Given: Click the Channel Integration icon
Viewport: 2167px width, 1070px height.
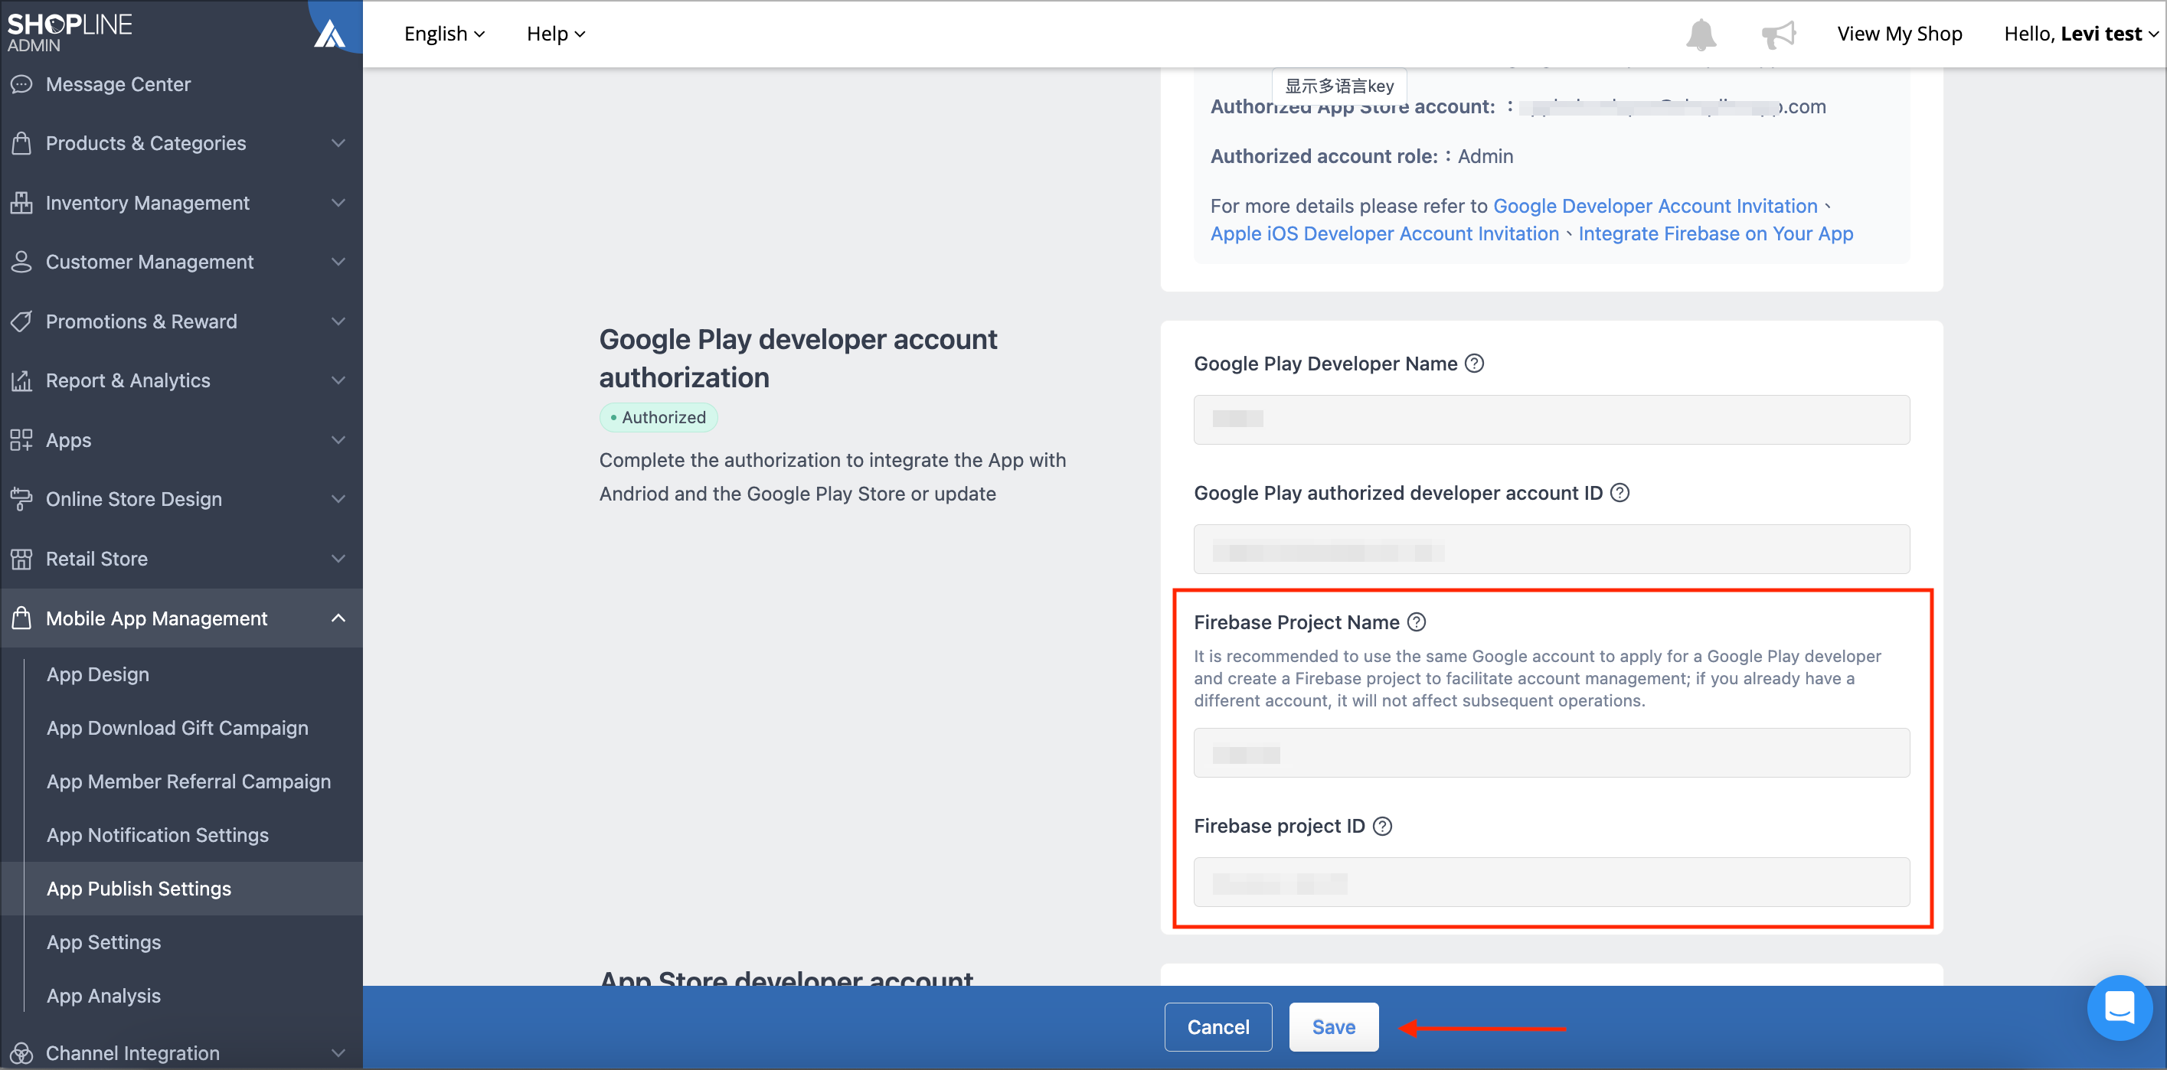Looking at the screenshot, I should [x=22, y=1052].
